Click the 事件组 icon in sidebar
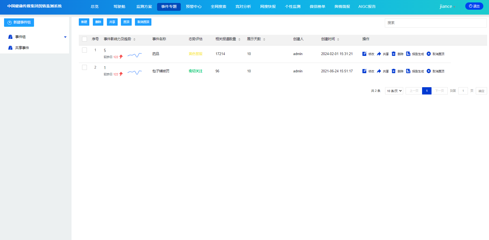Image resolution: width=489 pixels, height=240 pixels. click(x=11, y=37)
